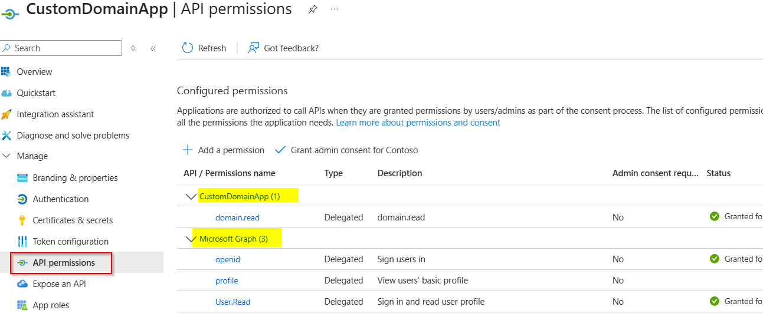Click the Got feedback icon
The width and height of the screenshot is (763, 320).
click(254, 48)
